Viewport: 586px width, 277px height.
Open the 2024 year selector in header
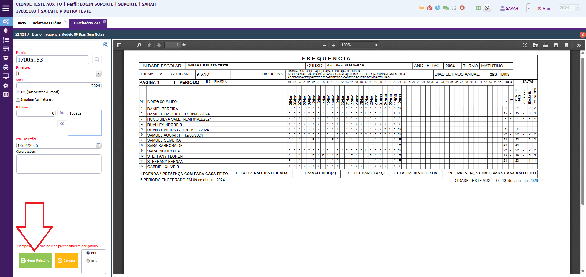tap(569, 8)
